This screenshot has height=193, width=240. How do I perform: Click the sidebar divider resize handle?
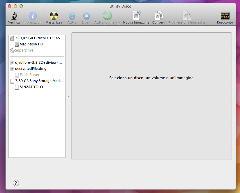(69, 96)
